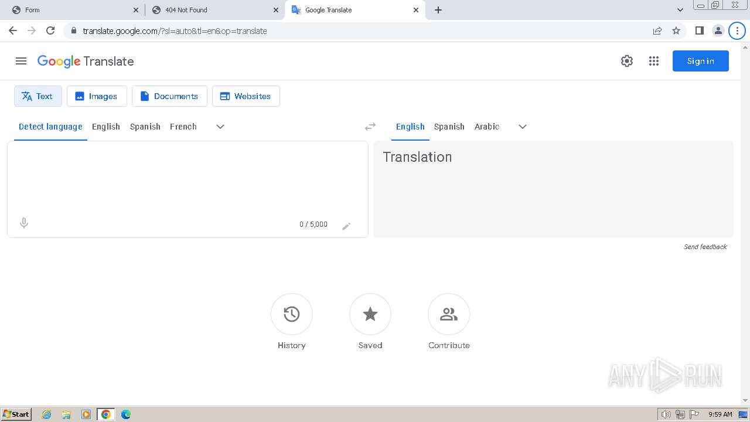750x422 pixels.
Task: Click the 0 / 5,000 character counter
Action: 313,224
